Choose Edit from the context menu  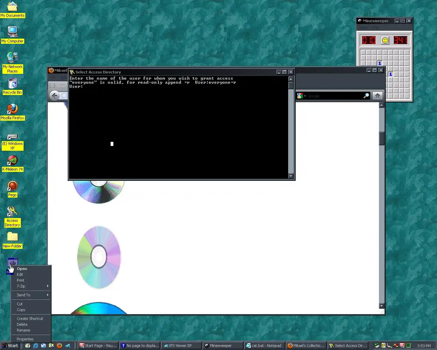pos(31,274)
